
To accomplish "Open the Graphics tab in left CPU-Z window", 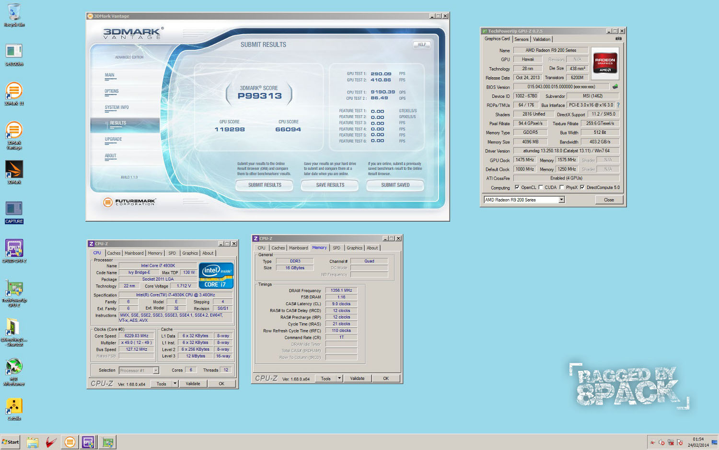I will 190,253.
